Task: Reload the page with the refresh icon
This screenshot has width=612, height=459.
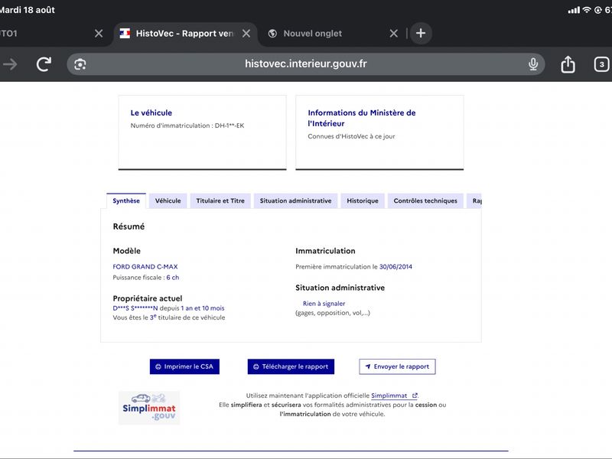Action: click(x=44, y=64)
